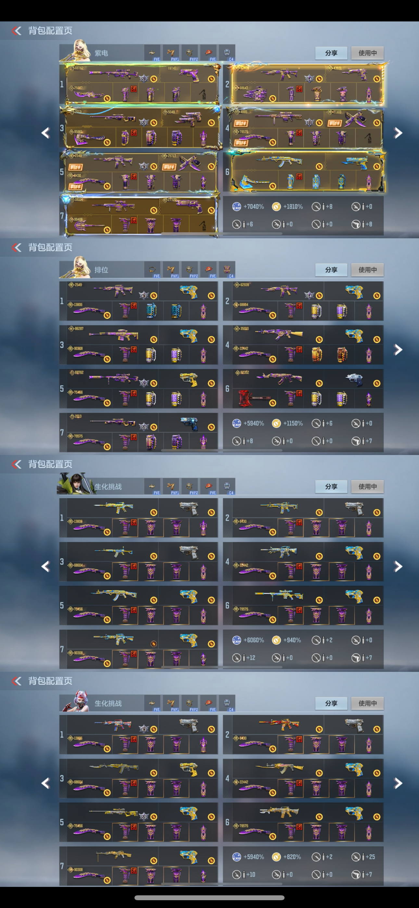Show next page arrow on 排位 panel
This screenshot has width=419, height=908.
pyautogui.click(x=398, y=350)
